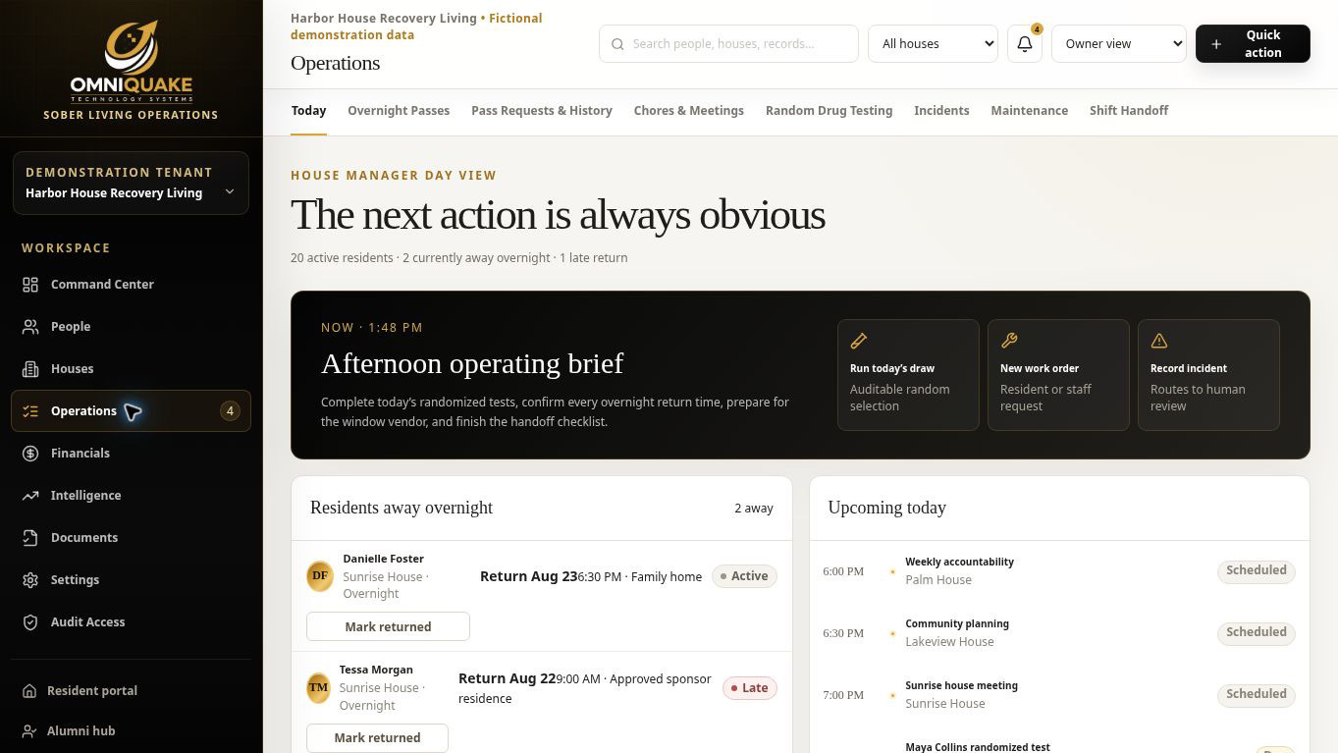
Task: Click the Operations count badge 4
Action: 230,411
